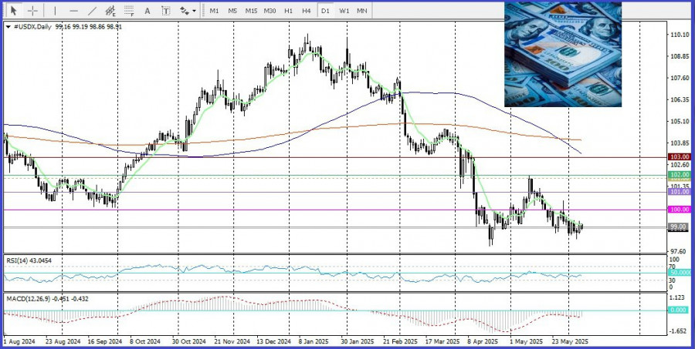This screenshot has height=349, width=695.
Task: Expand the #USDX,Daily chart title triangle
Action: click(8, 26)
